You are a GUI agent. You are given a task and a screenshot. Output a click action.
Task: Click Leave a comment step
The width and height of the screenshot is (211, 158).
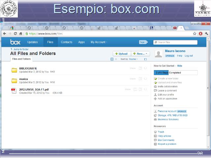click(x=167, y=91)
